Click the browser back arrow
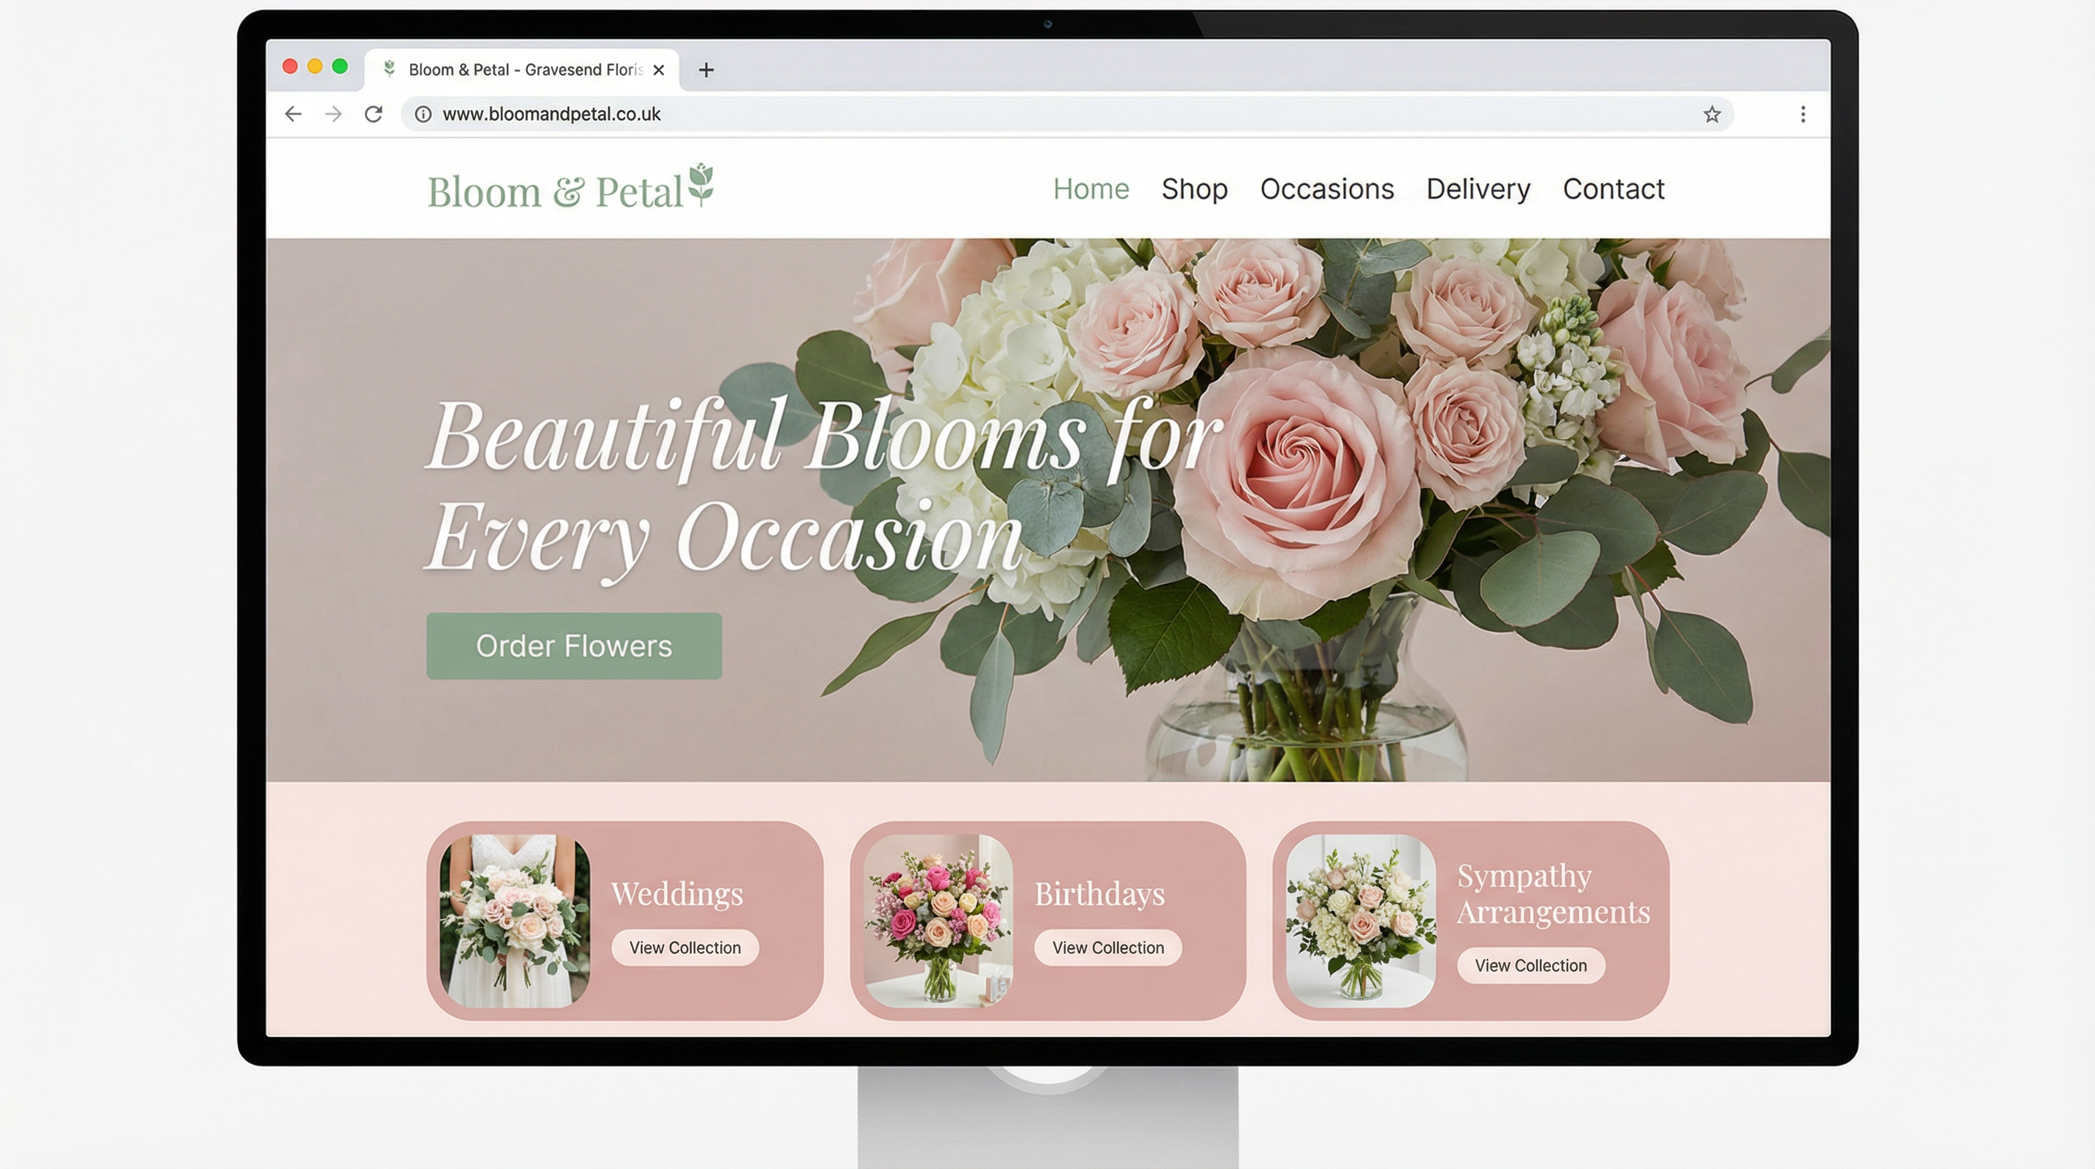This screenshot has height=1169, width=2095. [293, 114]
